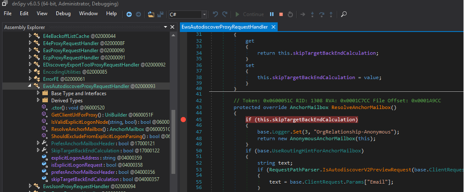Expand the EasProxyRequestHandler node
The image size is (464, 192).
pyautogui.click(x=30, y=50)
